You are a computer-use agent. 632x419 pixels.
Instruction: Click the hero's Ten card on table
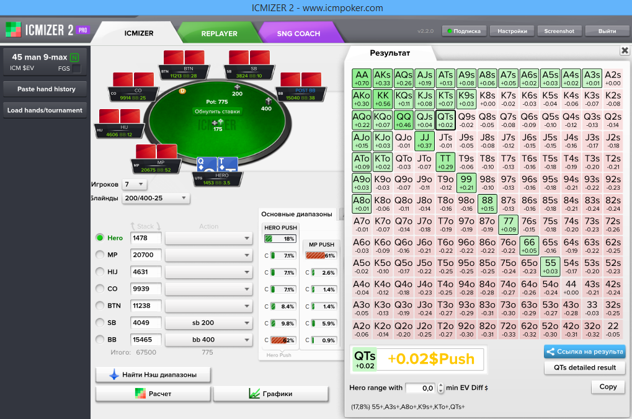[x=228, y=165]
